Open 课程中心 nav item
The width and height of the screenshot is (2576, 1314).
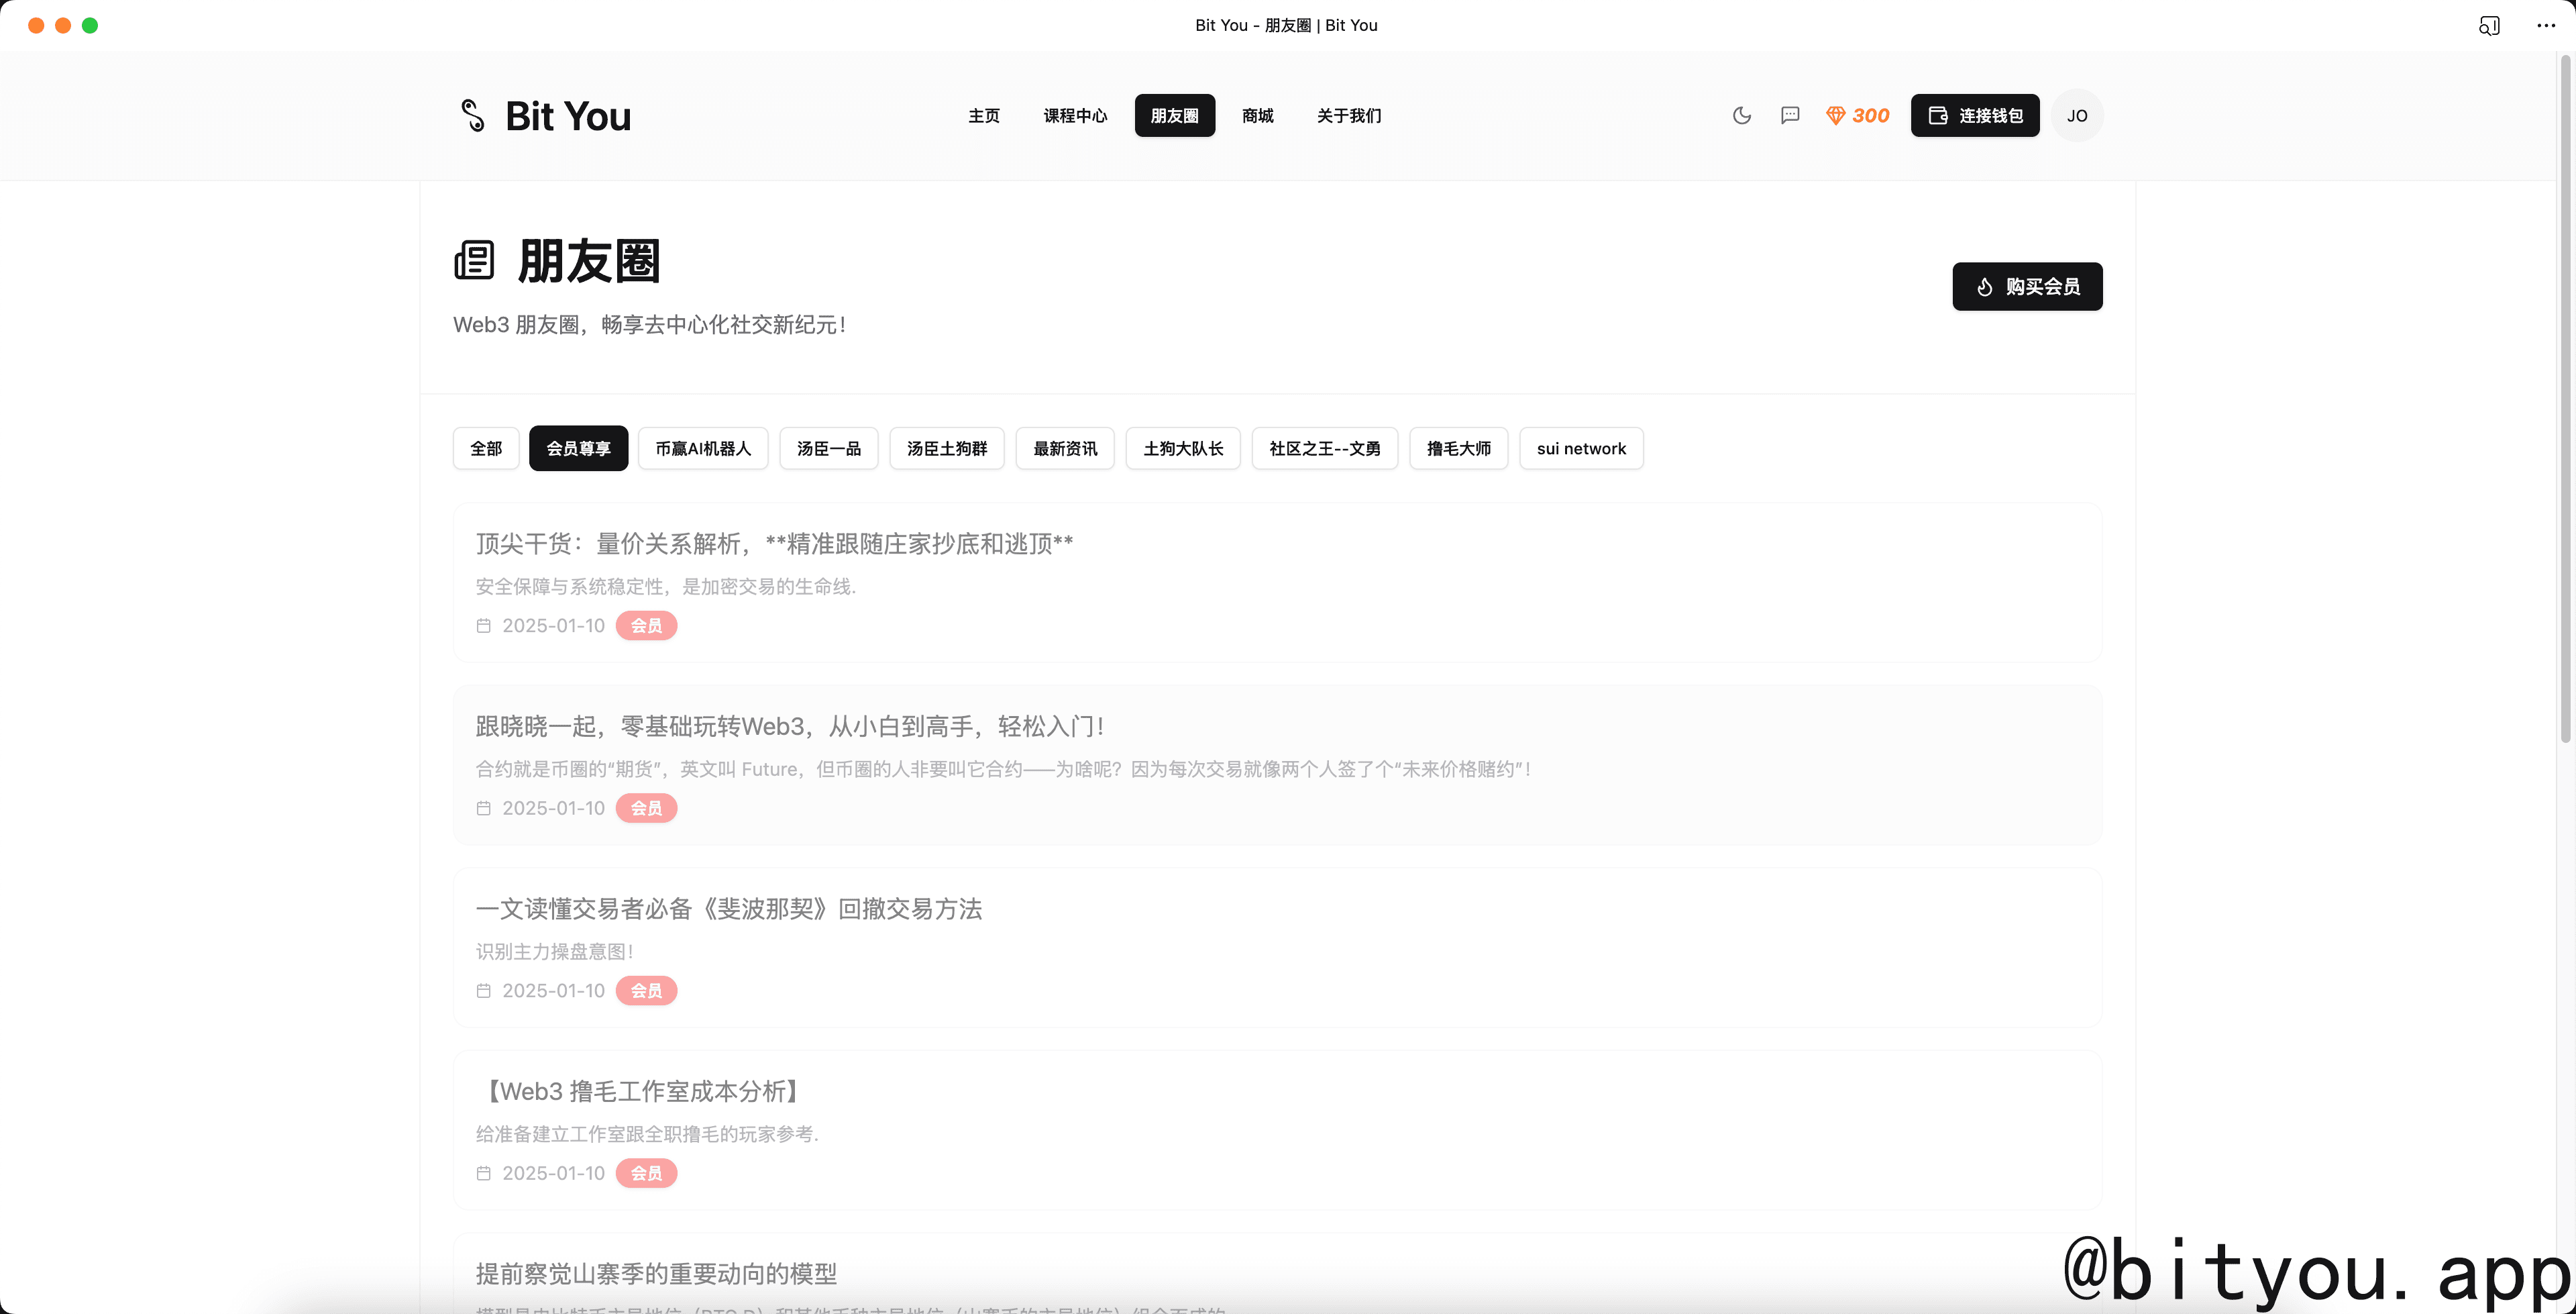(x=1075, y=115)
